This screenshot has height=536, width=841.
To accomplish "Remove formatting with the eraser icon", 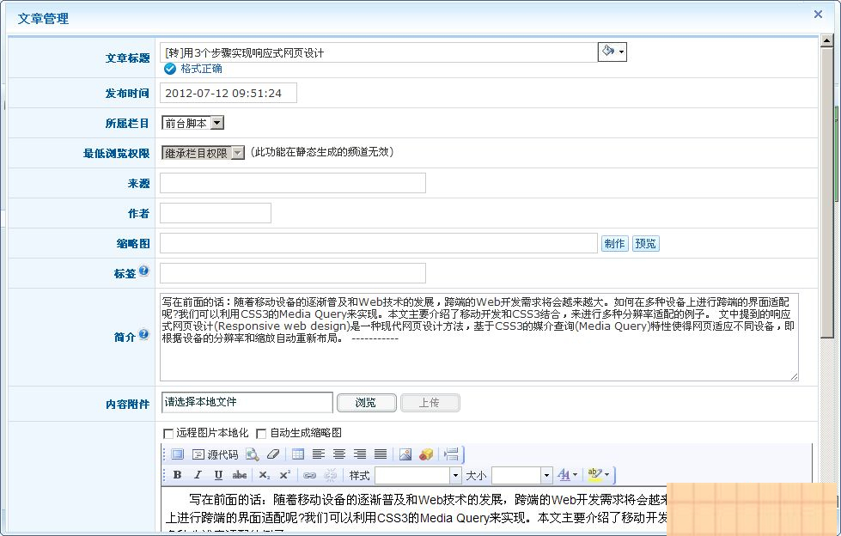I will pos(272,454).
